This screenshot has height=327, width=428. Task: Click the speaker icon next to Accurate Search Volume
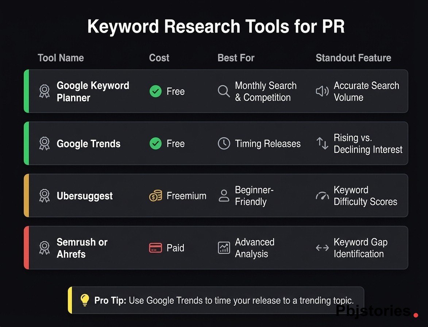pos(322,91)
